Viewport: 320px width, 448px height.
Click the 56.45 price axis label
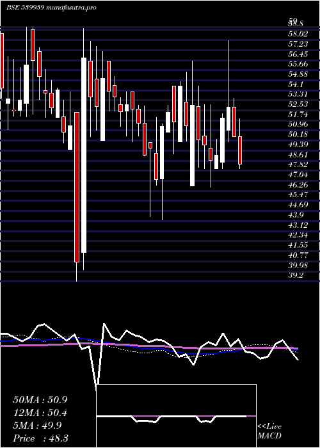(298, 54)
